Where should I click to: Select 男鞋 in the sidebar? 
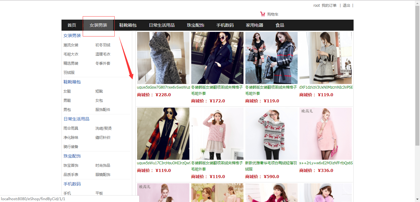67,101
